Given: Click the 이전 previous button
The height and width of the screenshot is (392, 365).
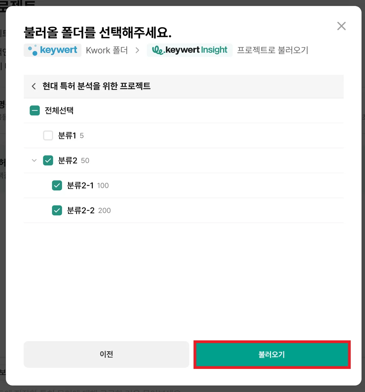Looking at the screenshot, I should pyautogui.click(x=106, y=354).
